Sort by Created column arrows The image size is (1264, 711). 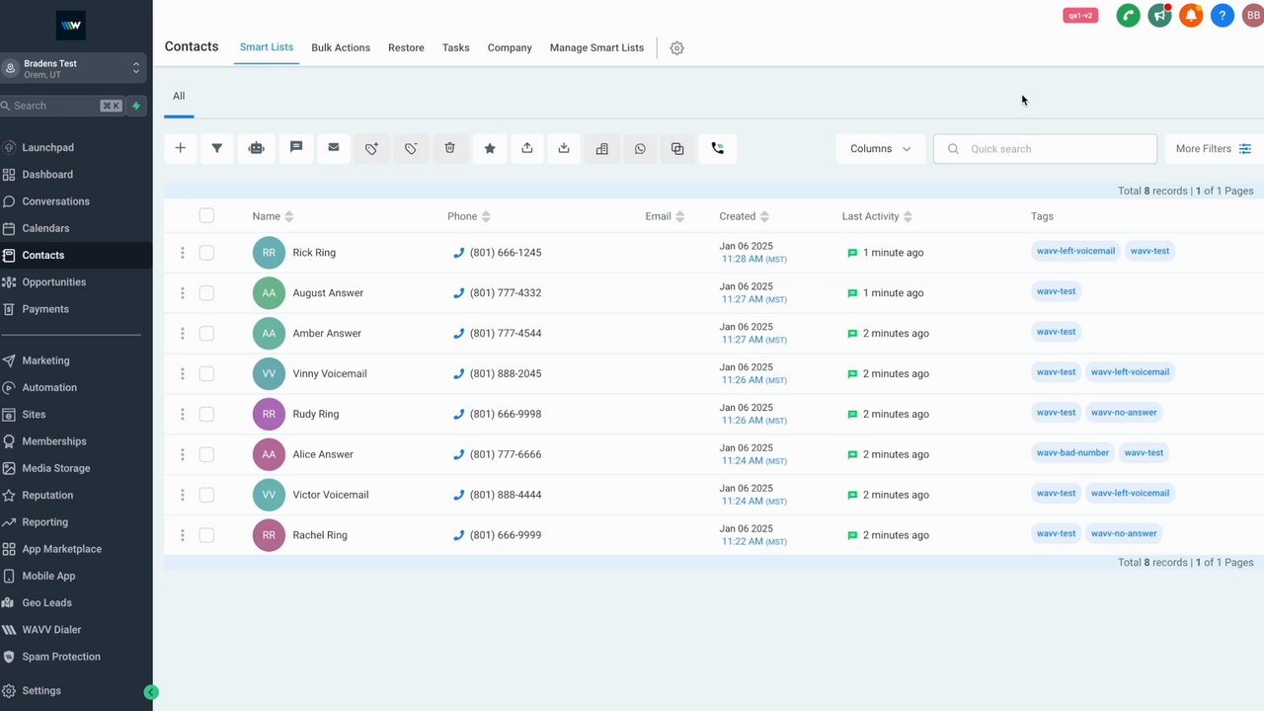(764, 216)
